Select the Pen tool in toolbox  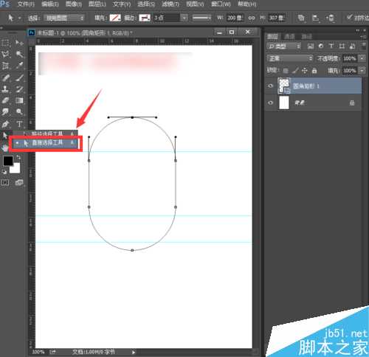coord(5,124)
